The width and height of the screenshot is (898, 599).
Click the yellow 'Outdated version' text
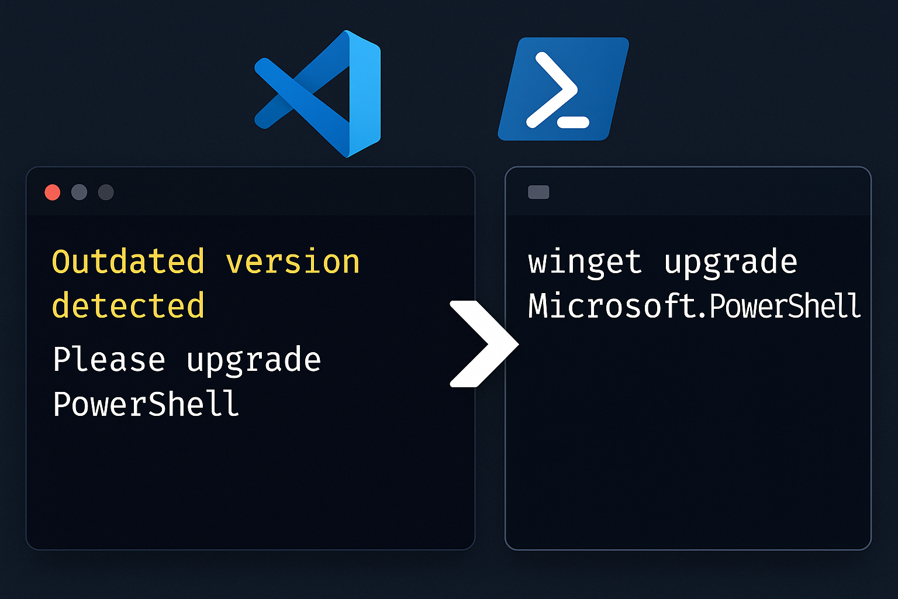tap(206, 261)
